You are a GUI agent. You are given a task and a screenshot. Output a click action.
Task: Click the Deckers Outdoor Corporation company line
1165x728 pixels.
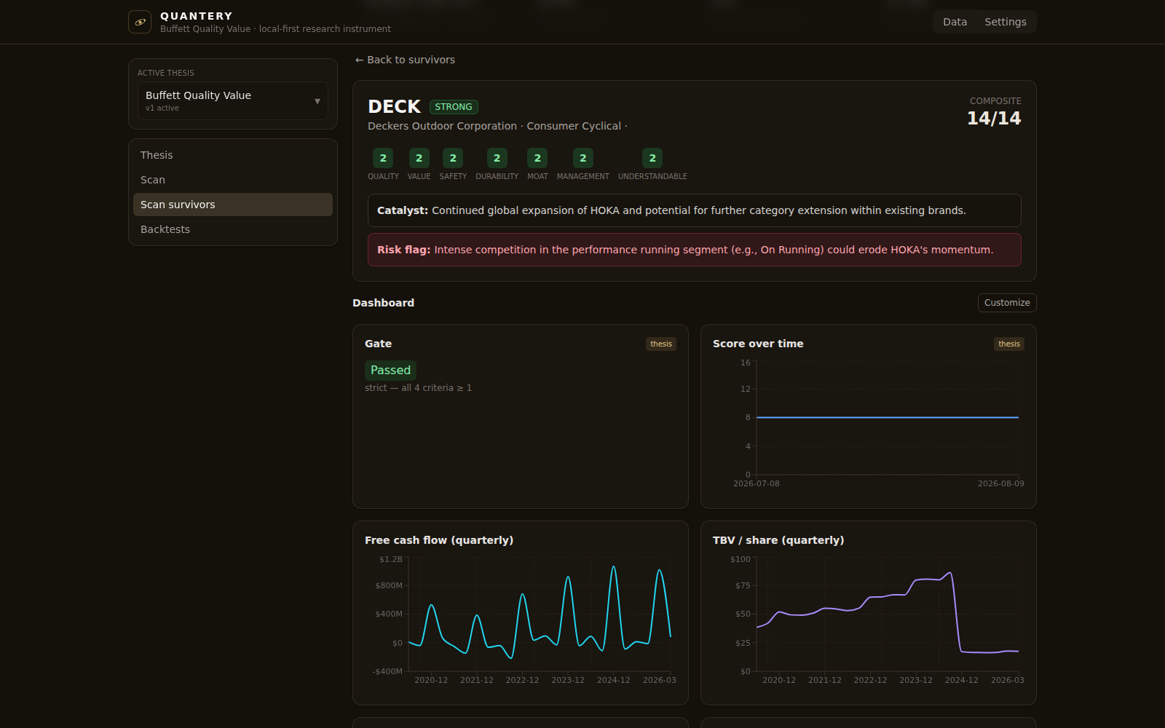497,126
